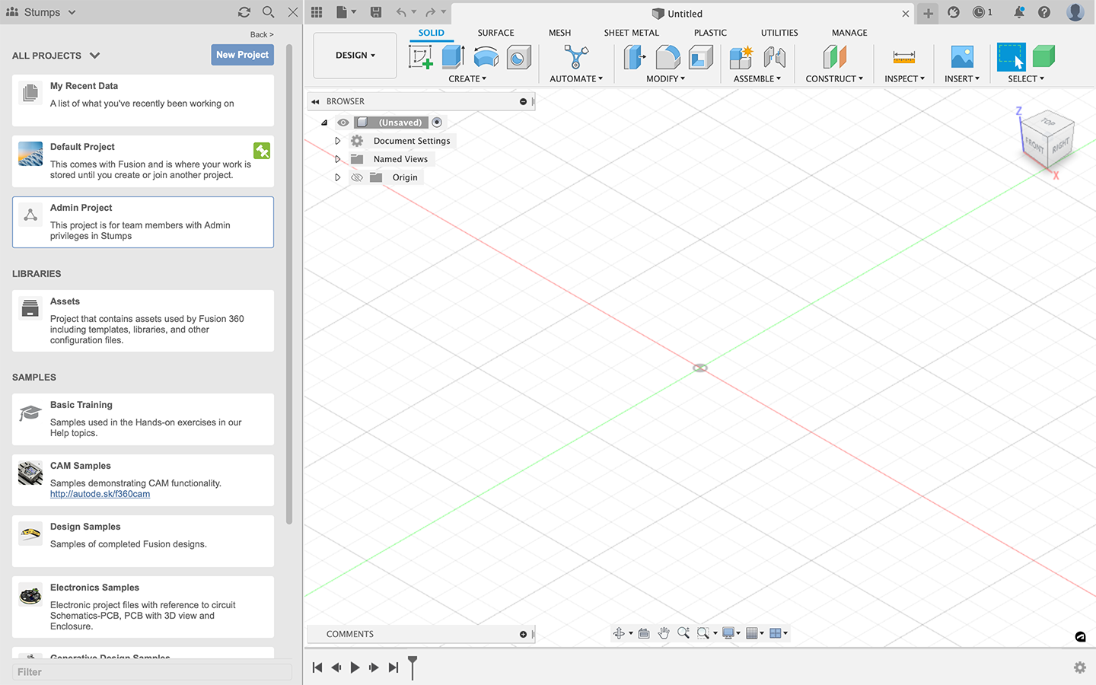Open the Help question mark icon
The image size is (1096, 685).
point(1044,12)
